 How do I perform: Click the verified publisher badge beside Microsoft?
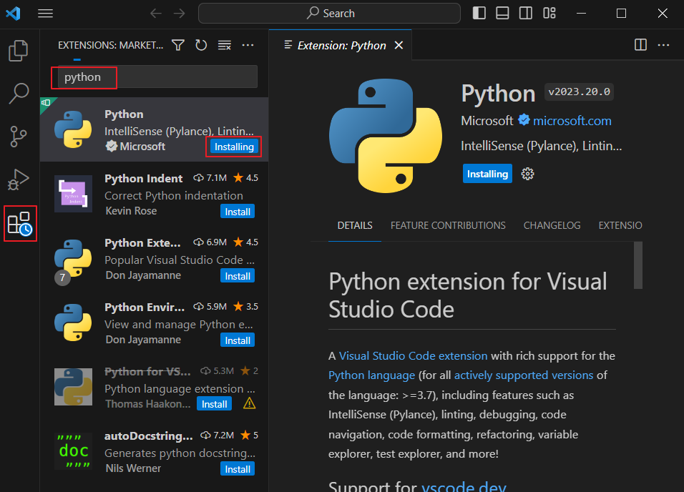[x=524, y=120]
